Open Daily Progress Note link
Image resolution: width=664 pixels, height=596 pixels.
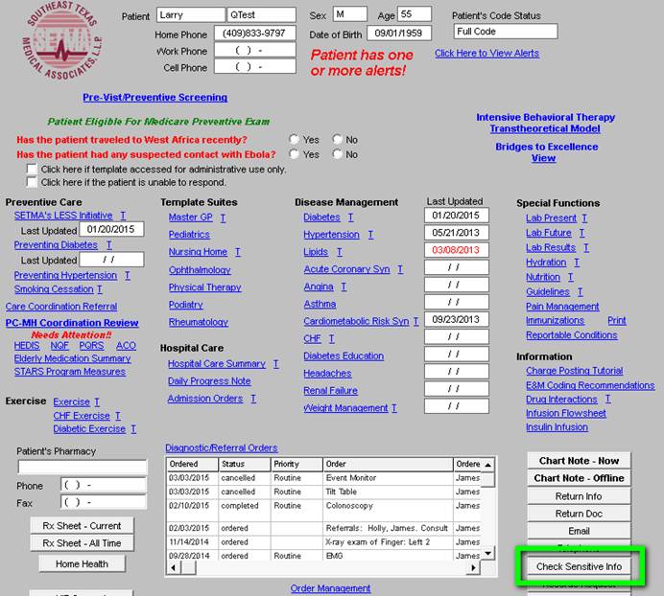[209, 381]
